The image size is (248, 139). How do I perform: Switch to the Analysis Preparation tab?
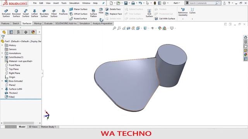pos(102,23)
